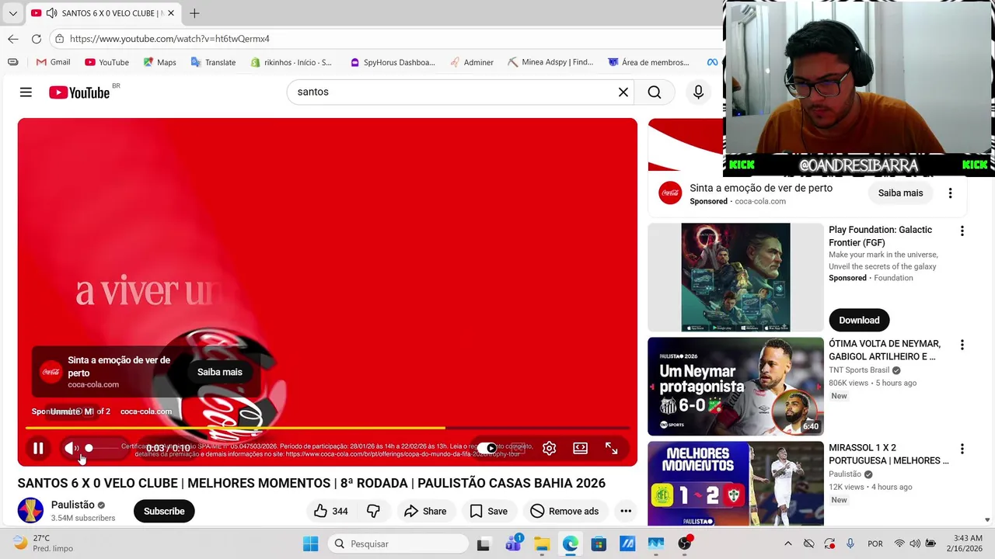Click the Remove ads button
Viewport: 995px width, 559px height.
(x=564, y=511)
